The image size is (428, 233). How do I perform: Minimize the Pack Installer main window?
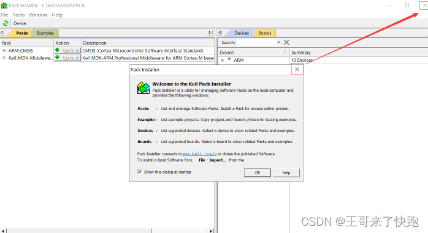tap(389, 5)
